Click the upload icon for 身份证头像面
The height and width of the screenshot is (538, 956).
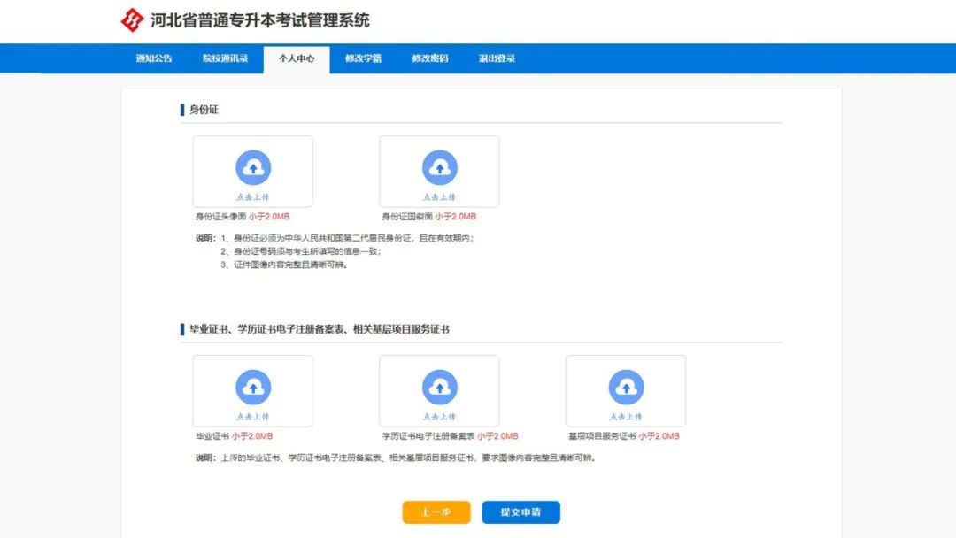pyautogui.click(x=252, y=166)
